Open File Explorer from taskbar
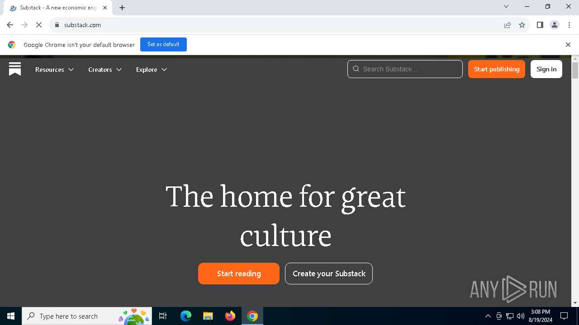The height and width of the screenshot is (325, 579). tap(208, 316)
